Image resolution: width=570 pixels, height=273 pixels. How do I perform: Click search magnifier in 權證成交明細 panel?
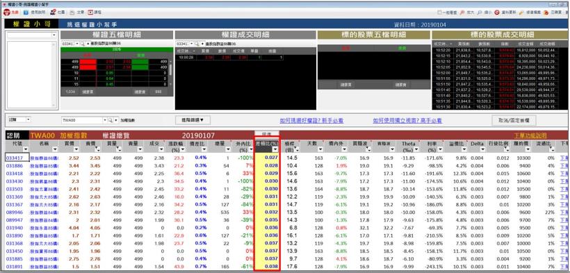(197, 43)
